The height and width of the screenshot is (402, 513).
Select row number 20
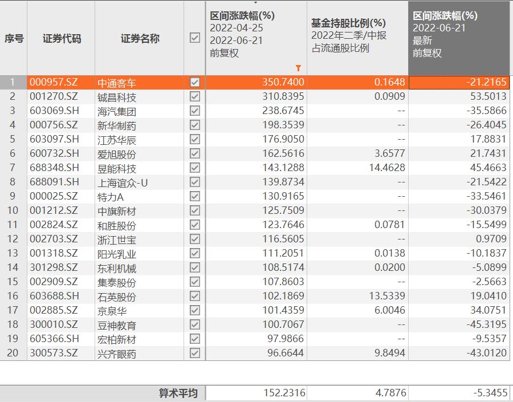click(13, 353)
